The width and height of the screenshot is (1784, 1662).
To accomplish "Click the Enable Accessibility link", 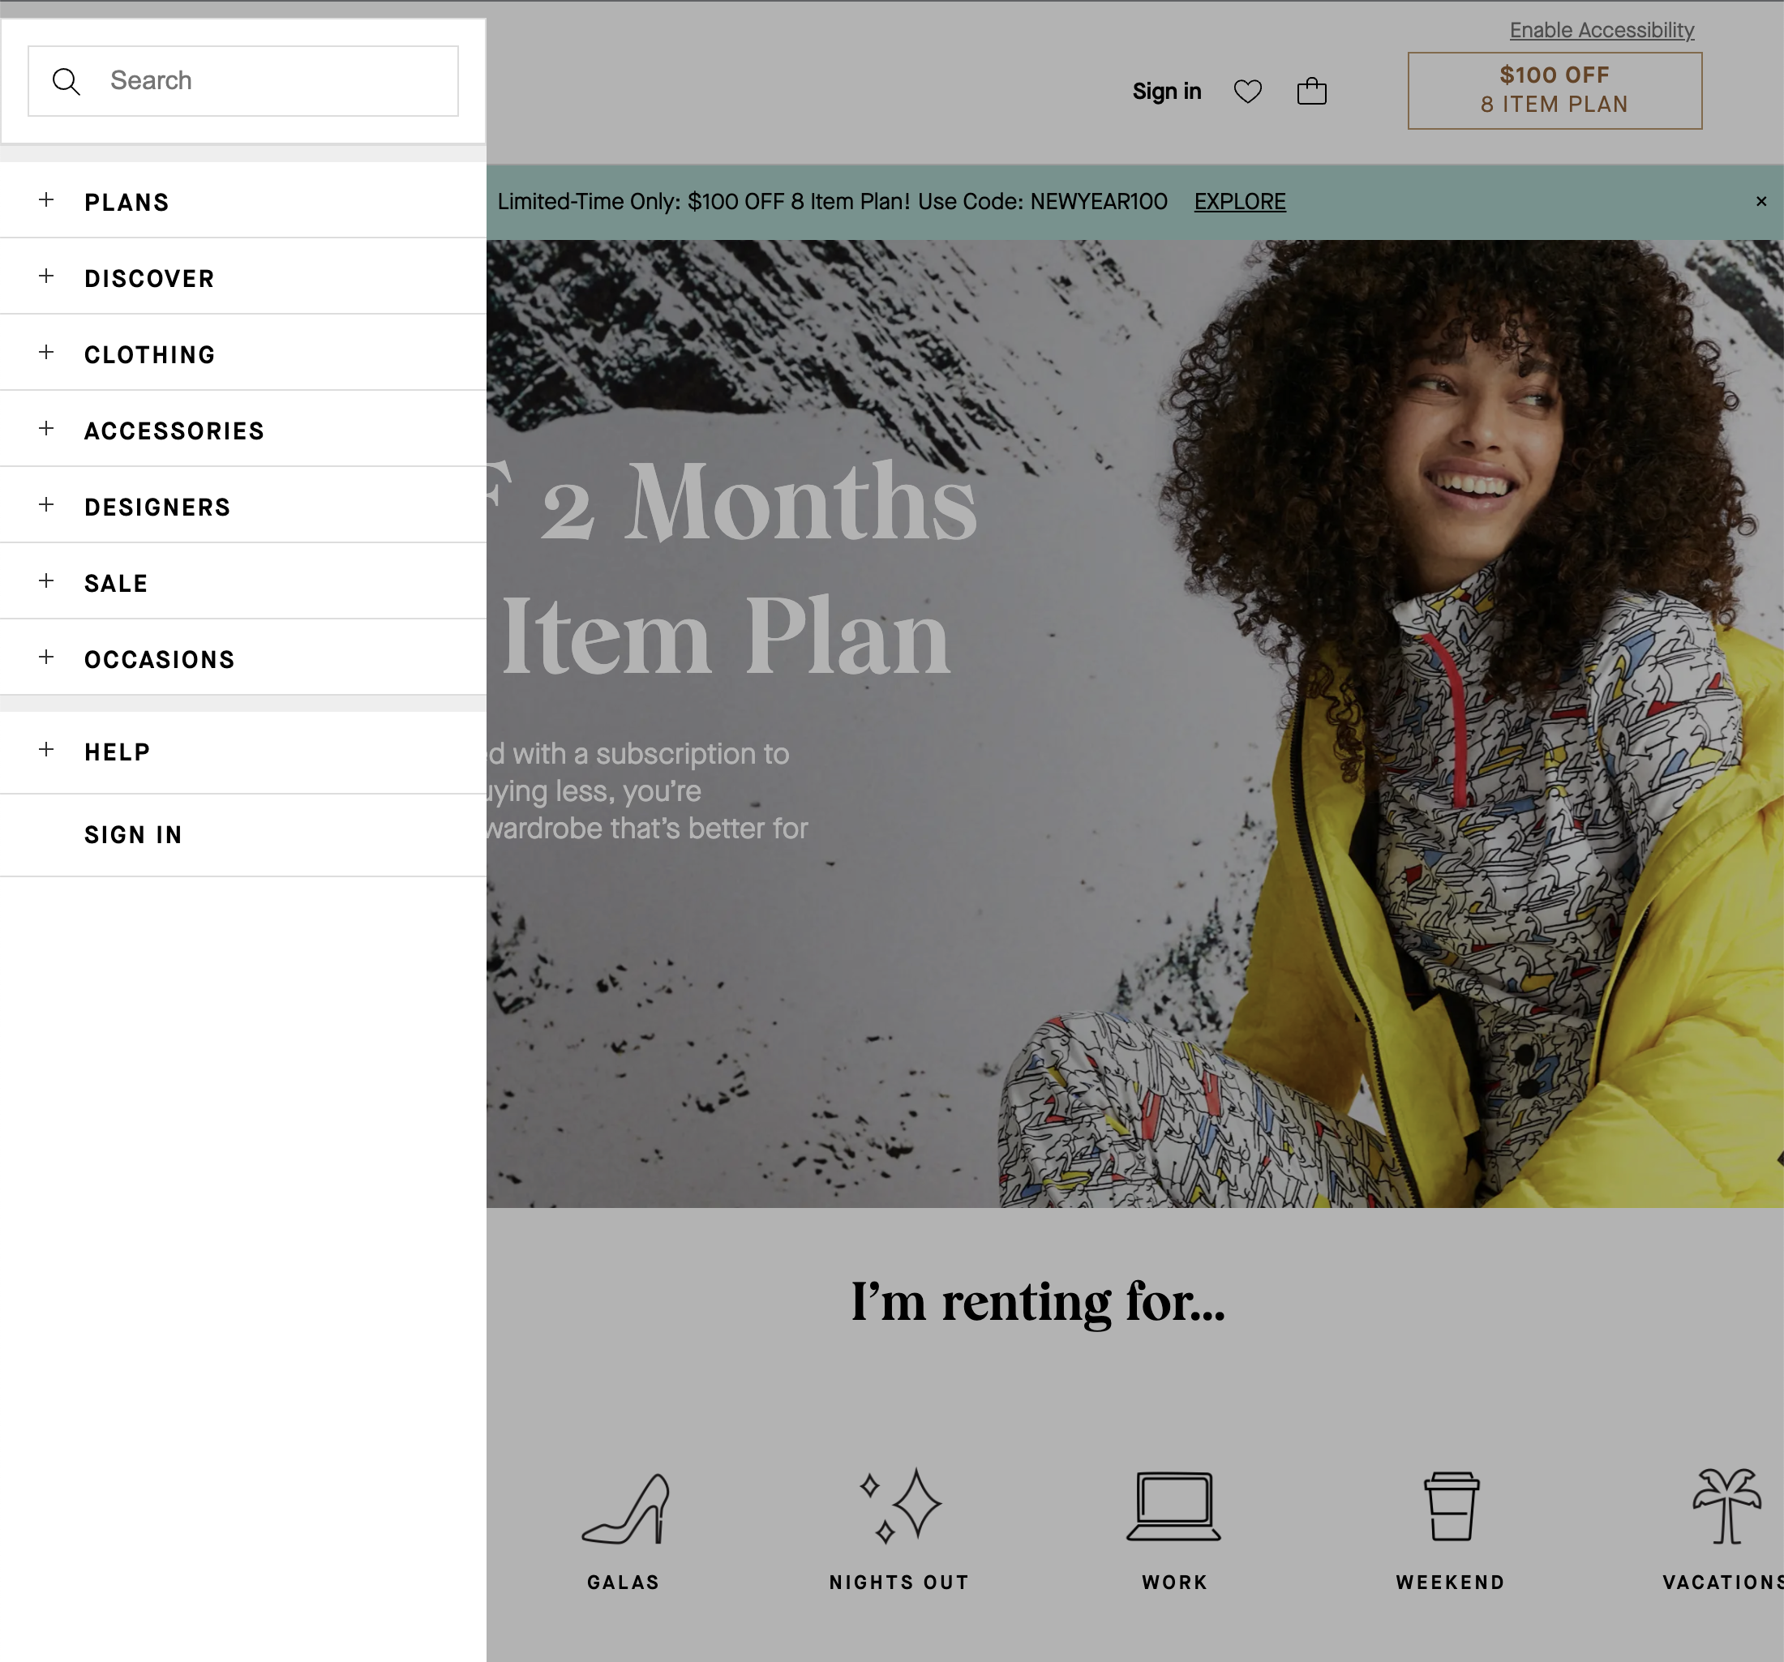I will click(x=1601, y=30).
